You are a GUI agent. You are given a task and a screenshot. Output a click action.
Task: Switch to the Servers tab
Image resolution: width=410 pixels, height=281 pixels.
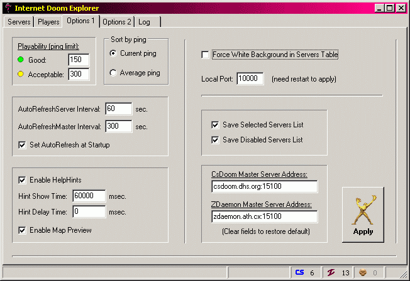[x=18, y=22]
